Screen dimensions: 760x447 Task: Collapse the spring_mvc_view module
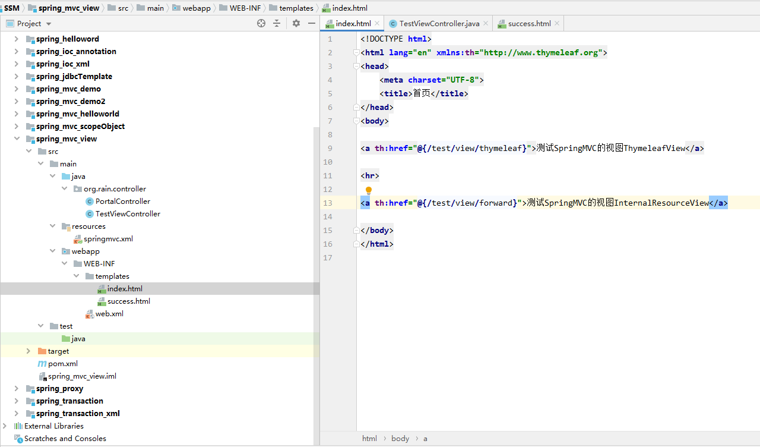17,139
